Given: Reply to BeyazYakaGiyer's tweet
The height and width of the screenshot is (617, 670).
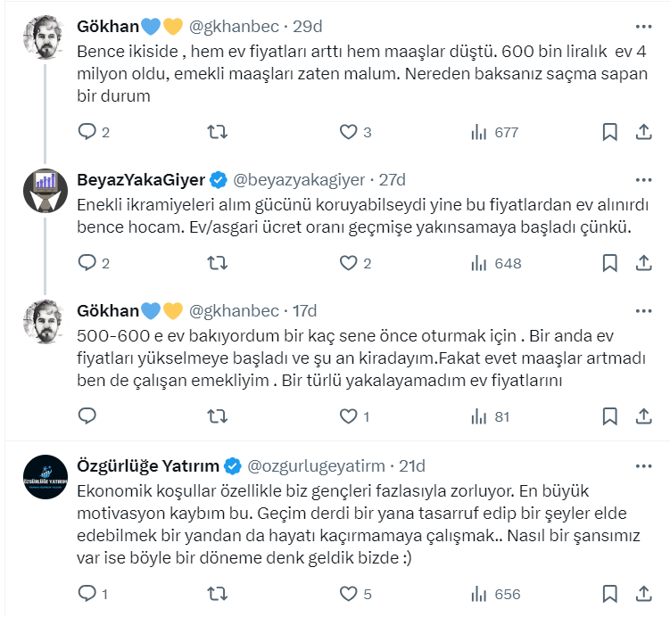Looking at the screenshot, I should [87, 263].
